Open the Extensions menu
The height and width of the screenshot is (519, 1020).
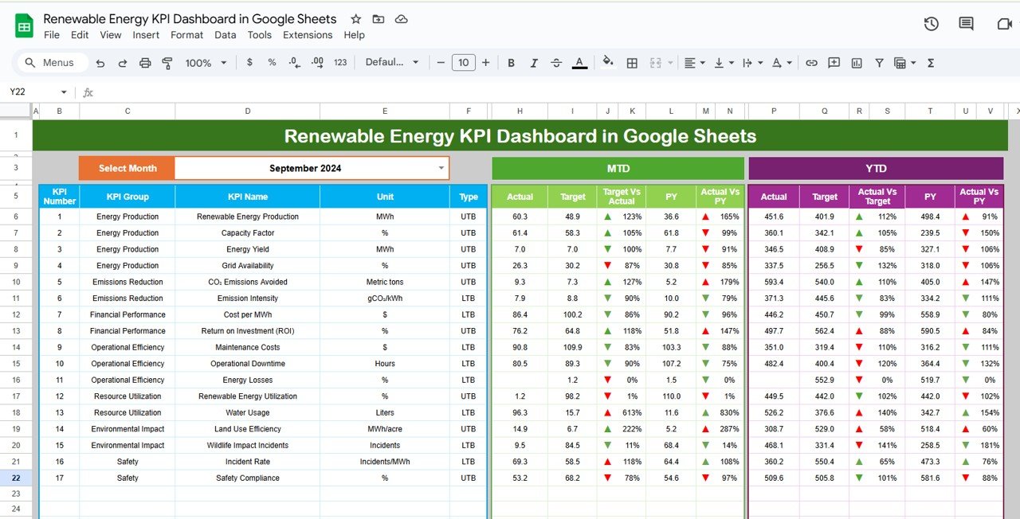coord(308,35)
